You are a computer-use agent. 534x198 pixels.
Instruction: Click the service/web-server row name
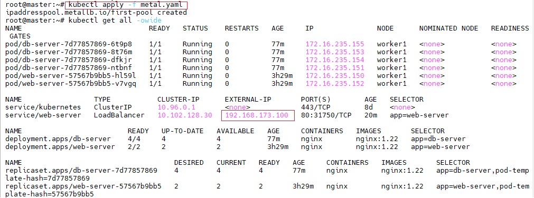43,115
